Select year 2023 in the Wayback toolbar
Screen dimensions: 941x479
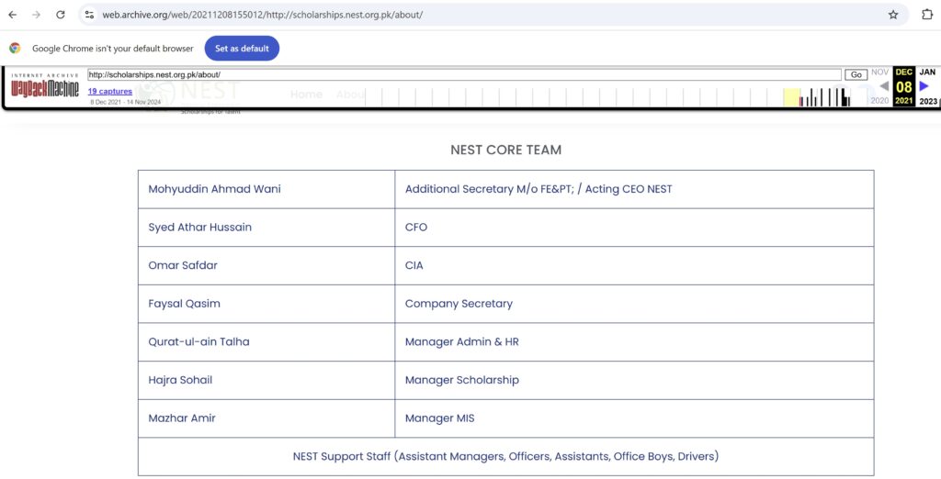click(x=928, y=101)
